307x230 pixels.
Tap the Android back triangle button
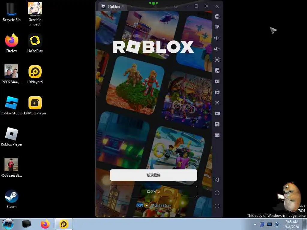217,180
